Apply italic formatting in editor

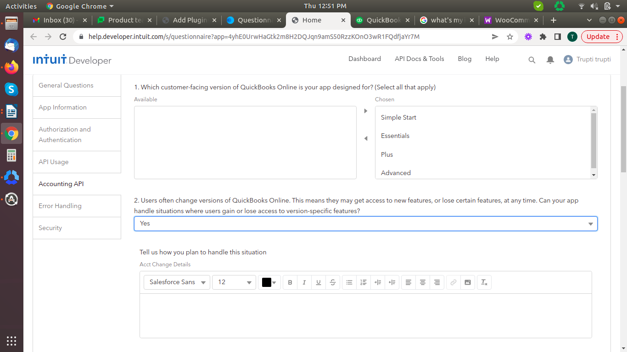[x=304, y=282]
